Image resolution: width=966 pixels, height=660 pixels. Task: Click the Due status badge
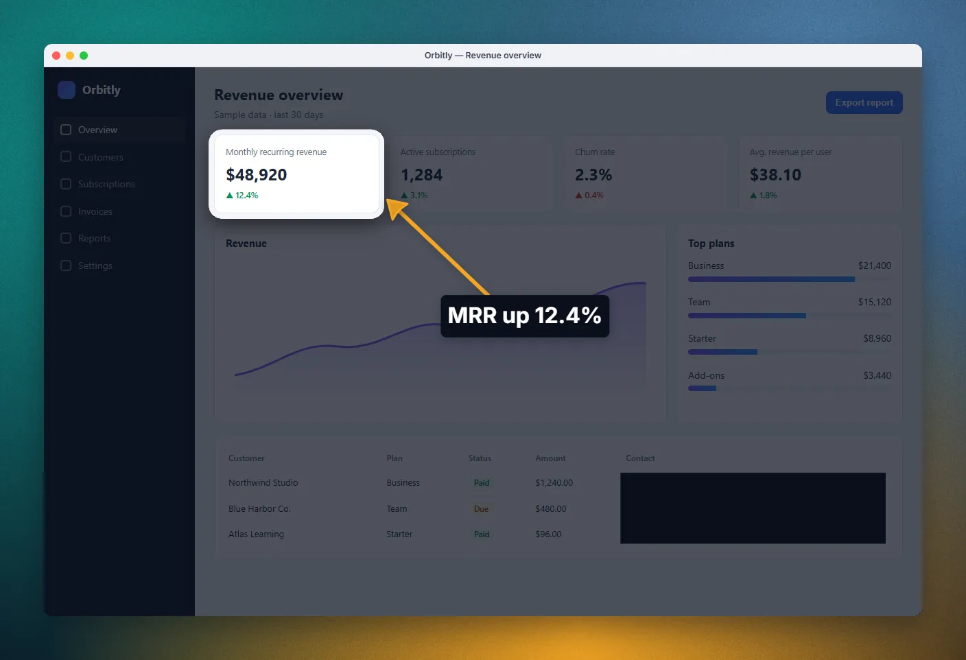tap(481, 509)
